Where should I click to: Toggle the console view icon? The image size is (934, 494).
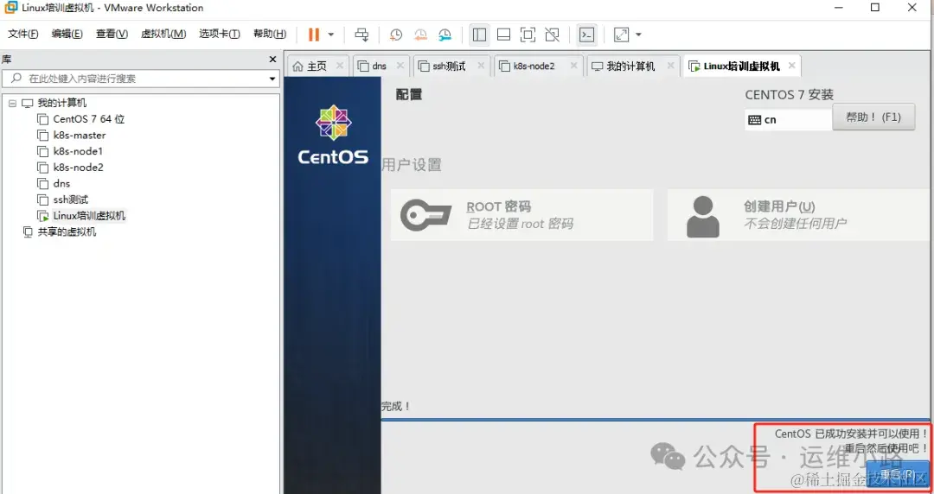pos(586,35)
